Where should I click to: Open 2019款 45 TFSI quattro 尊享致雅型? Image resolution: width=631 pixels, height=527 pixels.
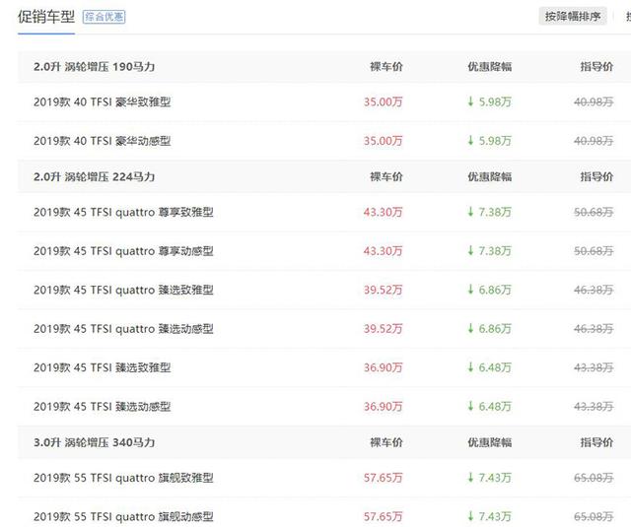(123, 212)
